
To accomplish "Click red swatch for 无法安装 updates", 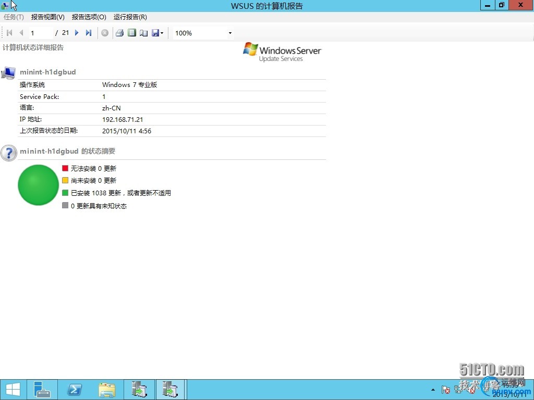I will point(65,168).
